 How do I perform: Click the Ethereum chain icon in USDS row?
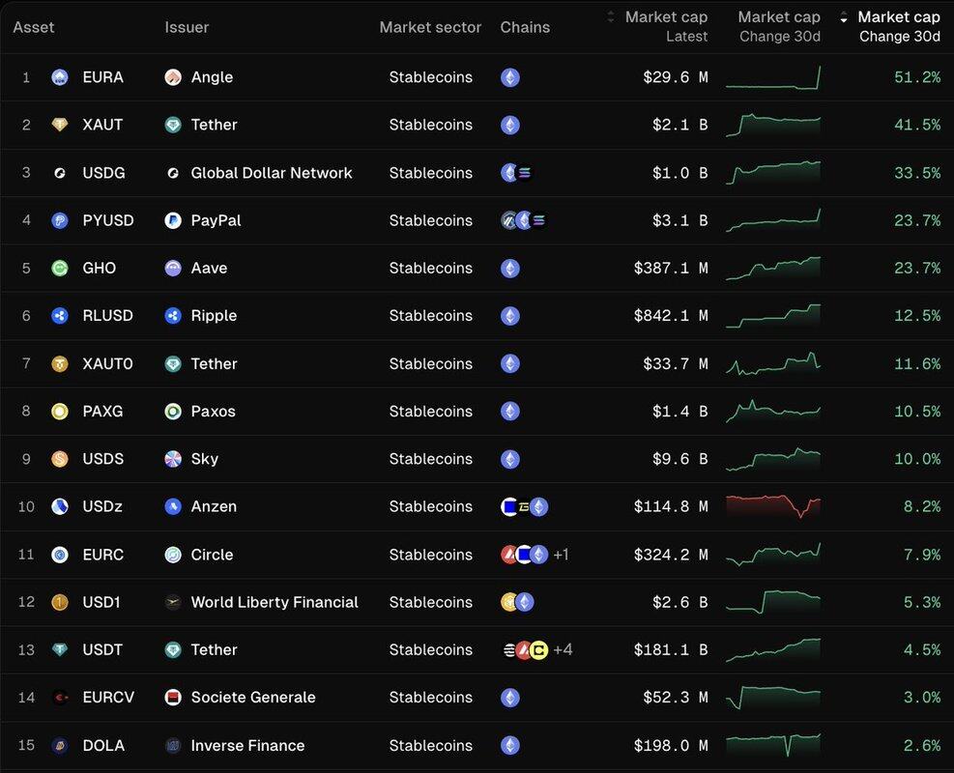pos(509,459)
